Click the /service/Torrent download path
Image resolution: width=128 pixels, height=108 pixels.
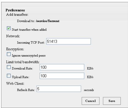[x=47, y=21]
